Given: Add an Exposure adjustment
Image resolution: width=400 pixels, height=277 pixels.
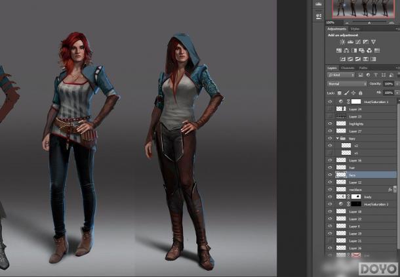Looking at the screenshot, I should (365, 42).
